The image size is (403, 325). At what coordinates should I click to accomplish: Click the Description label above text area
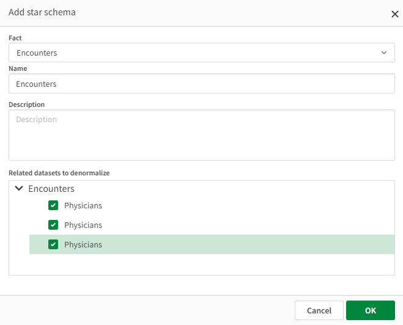(x=26, y=104)
